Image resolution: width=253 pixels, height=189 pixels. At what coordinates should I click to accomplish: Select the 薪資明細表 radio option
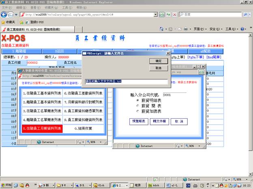point(138,99)
